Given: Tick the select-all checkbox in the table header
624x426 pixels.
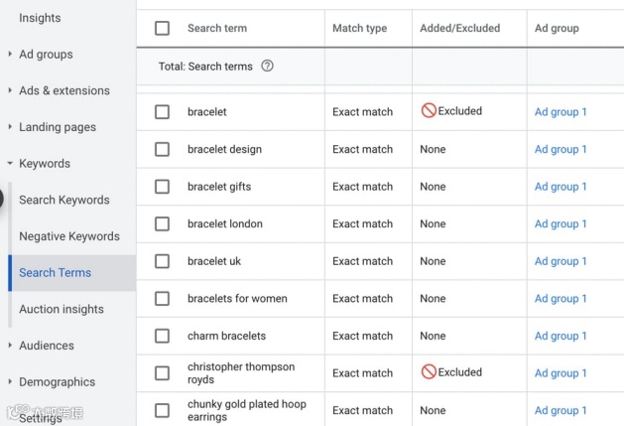Looking at the screenshot, I should pos(162,29).
